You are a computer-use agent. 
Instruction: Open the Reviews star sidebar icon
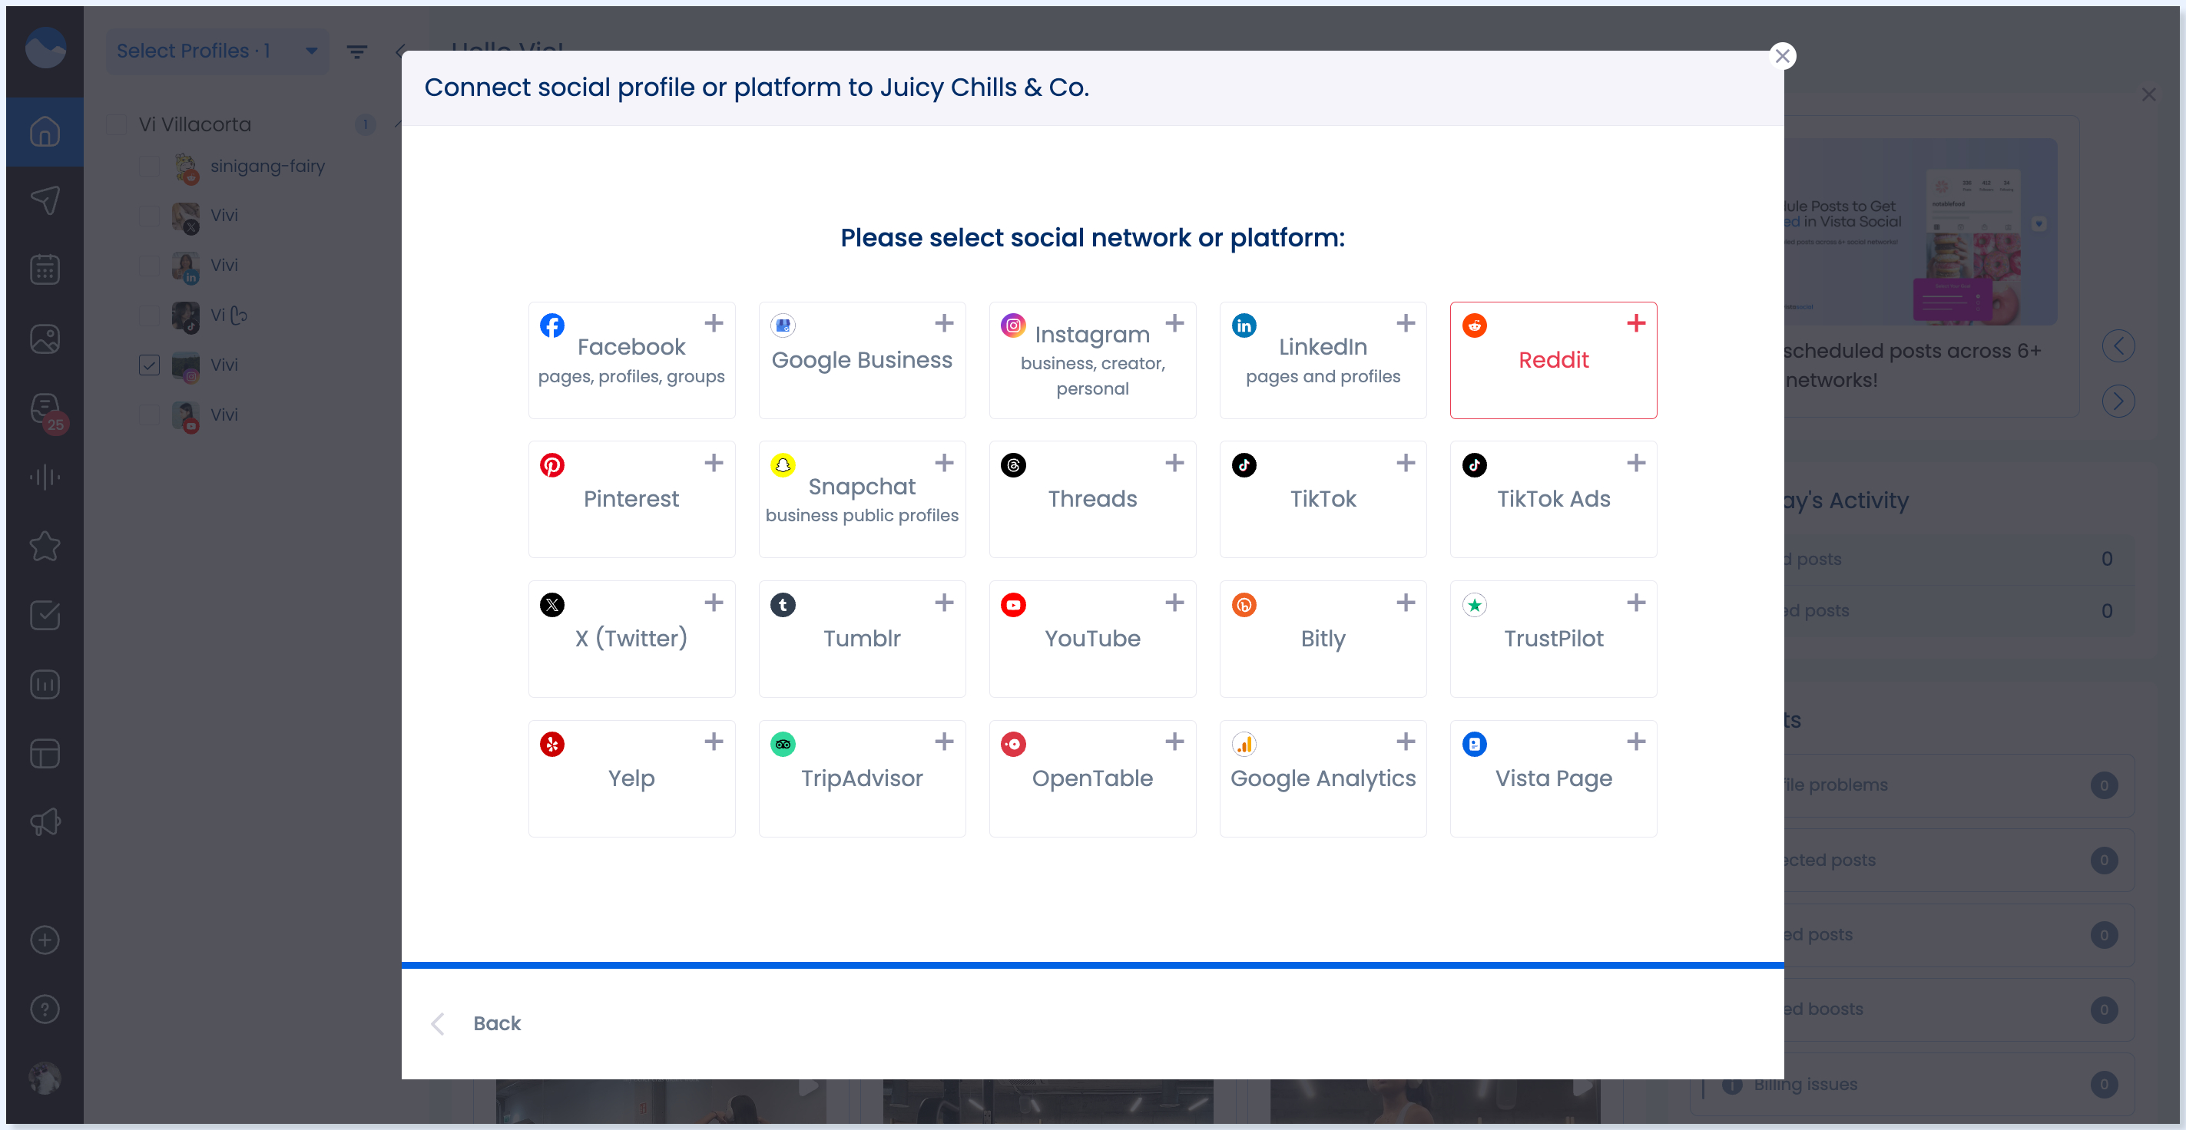coord(45,546)
